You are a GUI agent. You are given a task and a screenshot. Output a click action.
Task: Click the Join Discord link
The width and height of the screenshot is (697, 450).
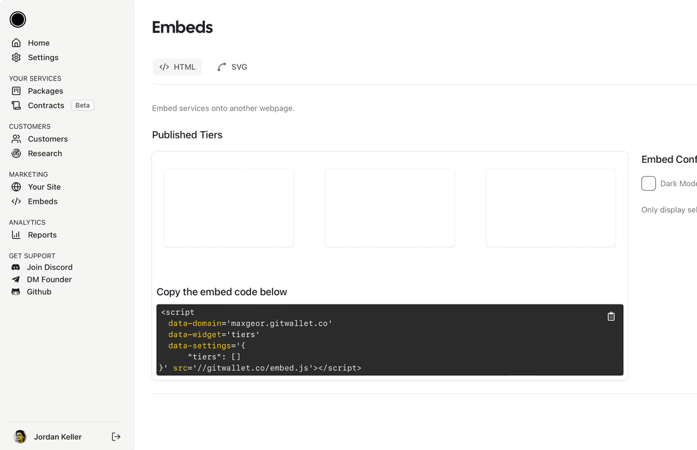49,267
